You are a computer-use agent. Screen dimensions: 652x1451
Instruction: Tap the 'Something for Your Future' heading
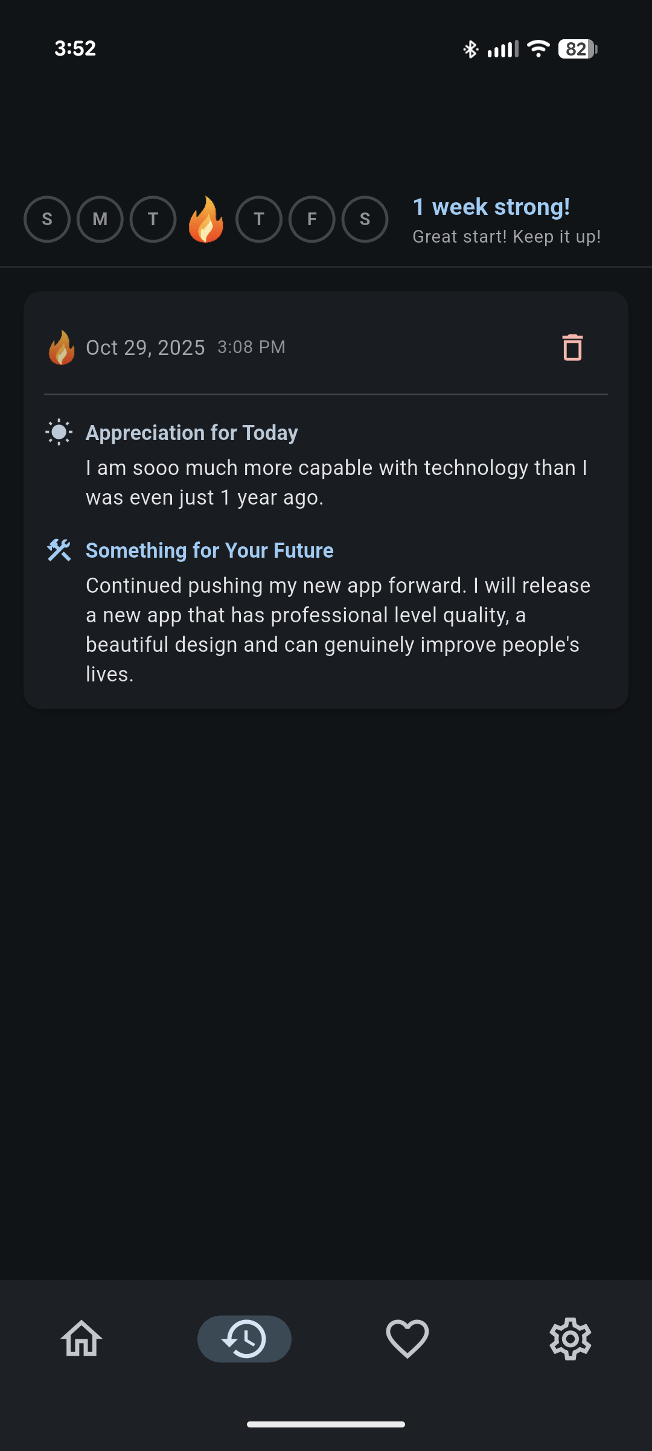pyautogui.click(x=209, y=550)
